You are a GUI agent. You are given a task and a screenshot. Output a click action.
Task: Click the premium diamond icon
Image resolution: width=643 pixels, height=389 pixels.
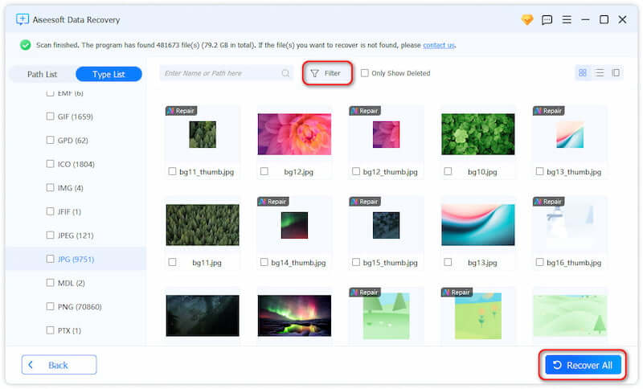pyautogui.click(x=527, y=19)
